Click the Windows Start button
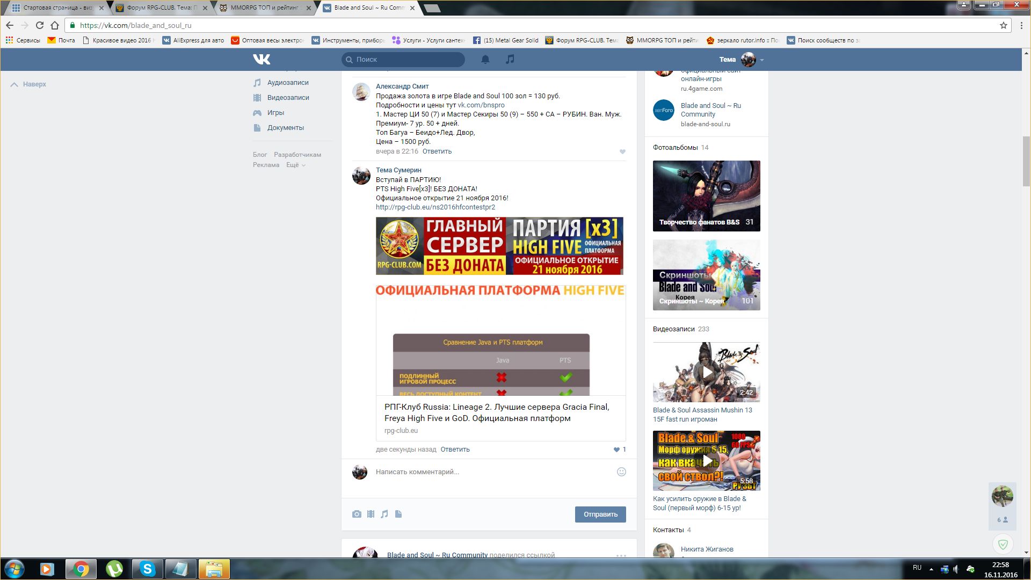The image size is (1031, 580). pos(14,569)
